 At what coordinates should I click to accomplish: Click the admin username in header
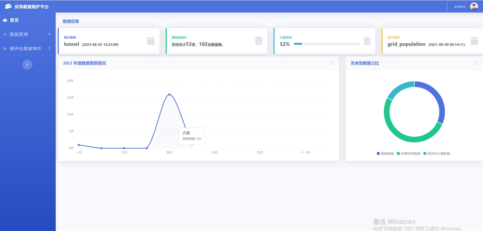460,7
